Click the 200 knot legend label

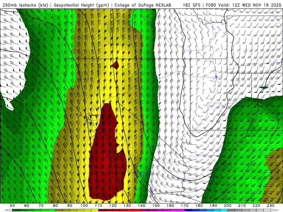(228, 206)
